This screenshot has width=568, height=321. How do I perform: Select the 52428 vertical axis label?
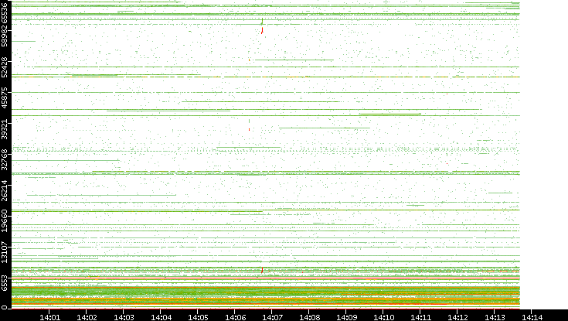[6, 68]
